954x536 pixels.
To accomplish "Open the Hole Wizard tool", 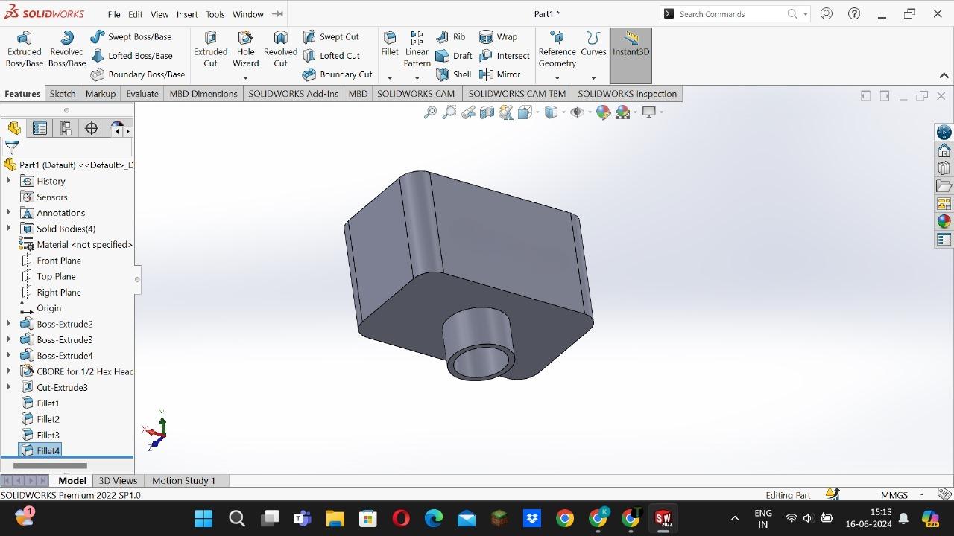I will click(x=245, y=49).
